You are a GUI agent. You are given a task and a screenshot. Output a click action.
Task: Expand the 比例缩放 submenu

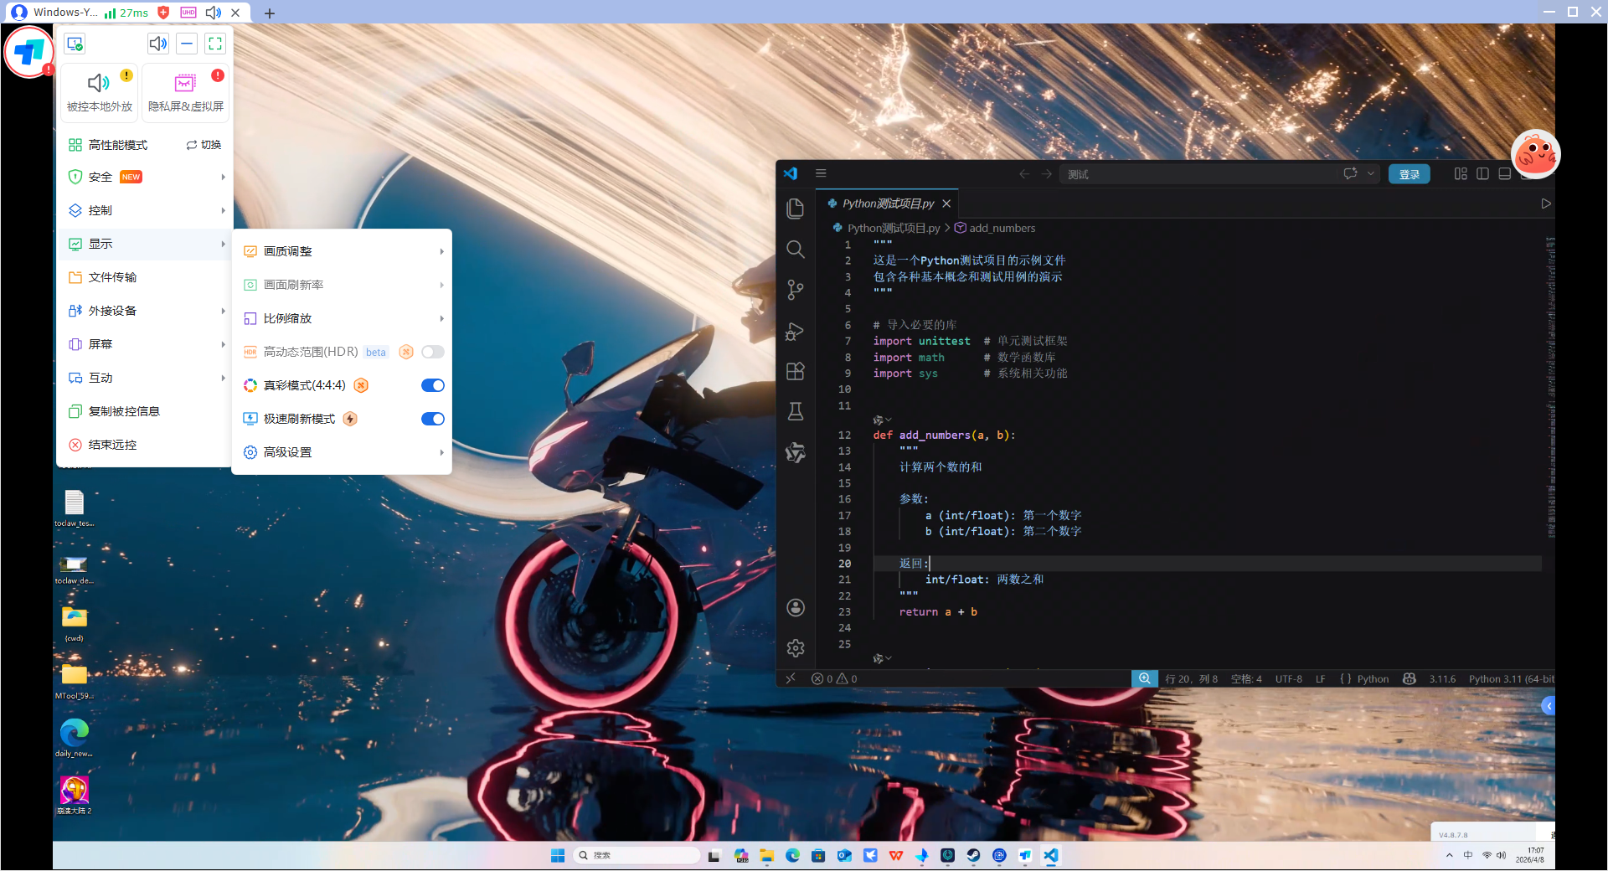[x=342, y=318]
